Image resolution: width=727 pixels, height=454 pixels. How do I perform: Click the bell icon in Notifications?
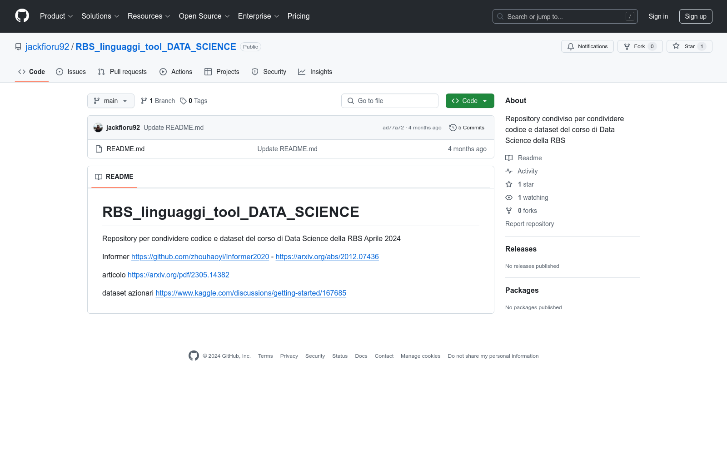pos(571,46)
